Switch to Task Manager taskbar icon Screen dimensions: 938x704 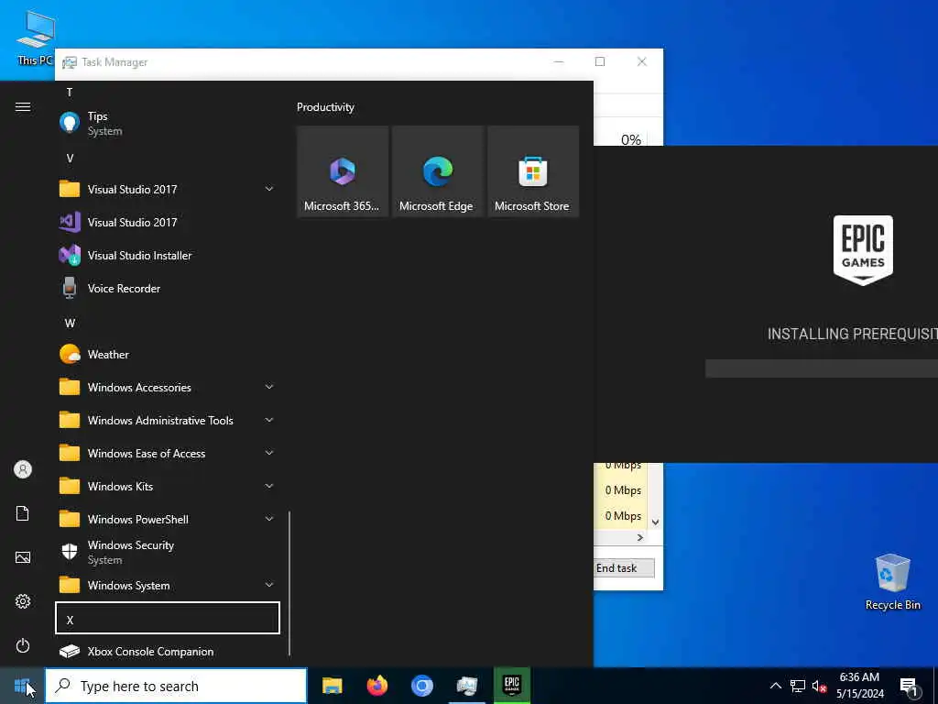(x=466, y=686)
